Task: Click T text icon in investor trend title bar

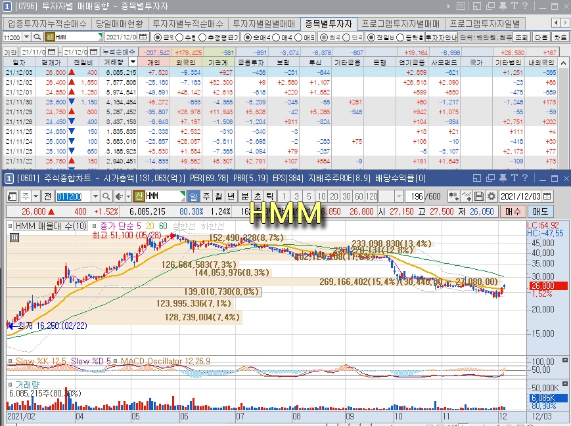Action: (514, 6)
